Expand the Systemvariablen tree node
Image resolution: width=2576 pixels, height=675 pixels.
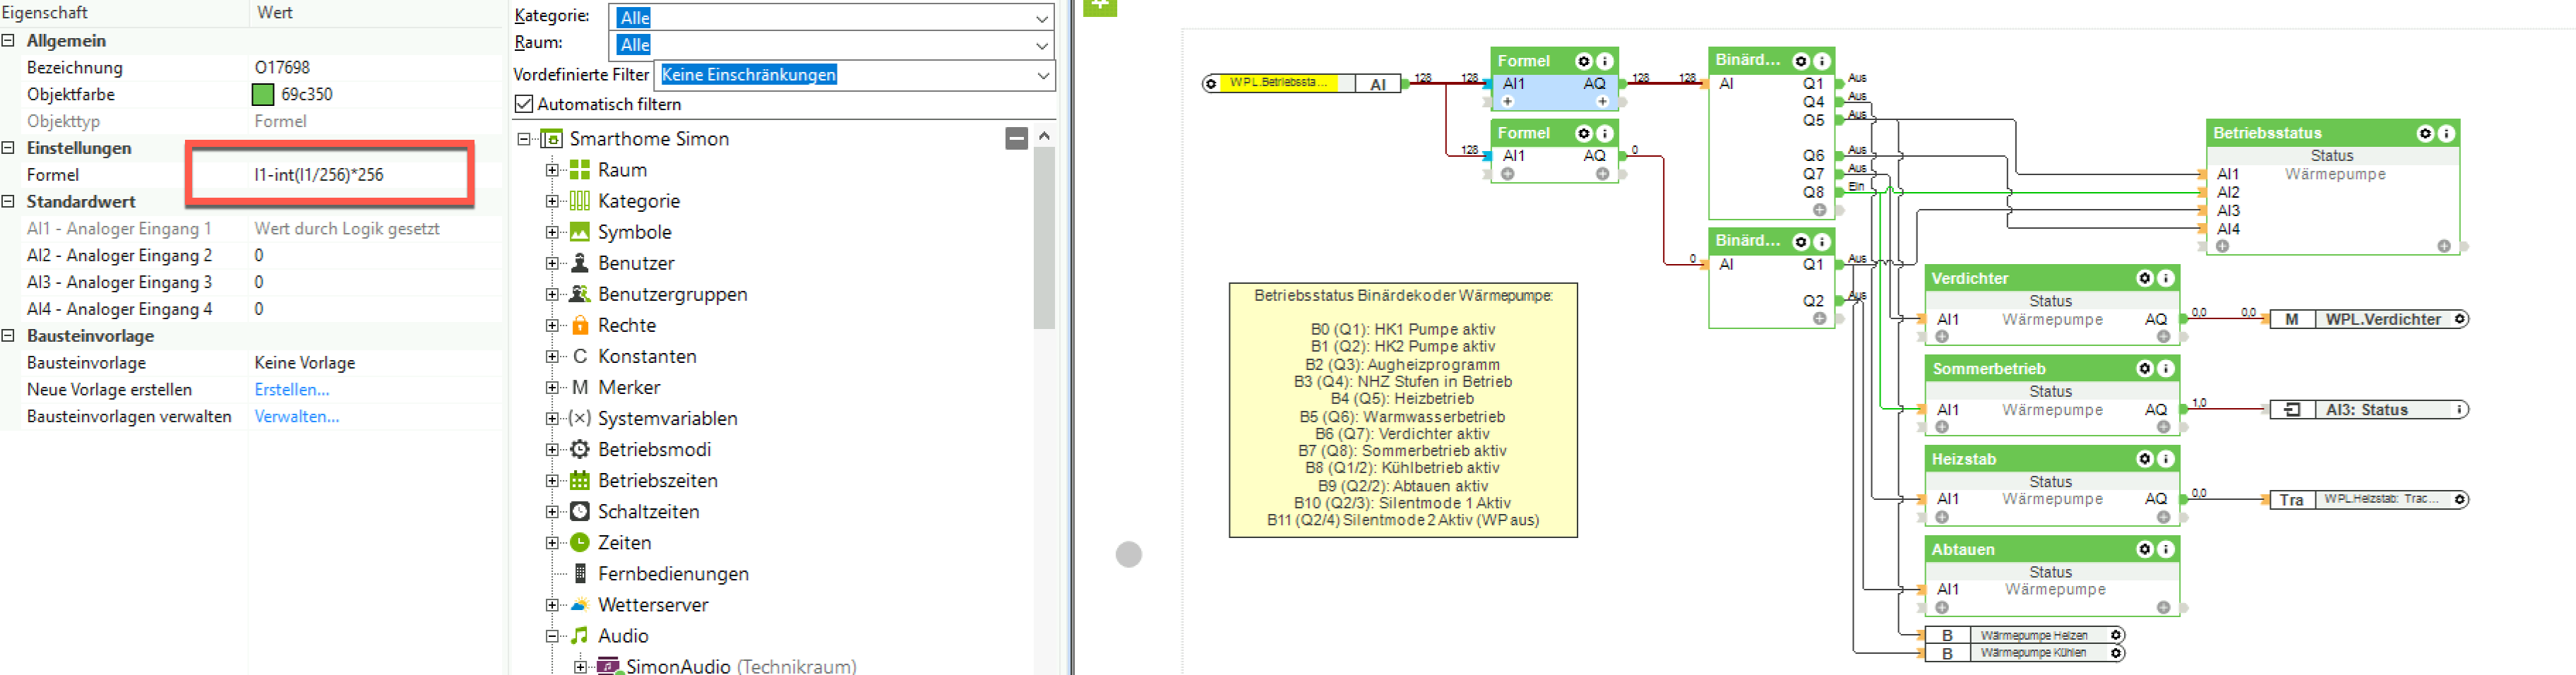(552, 418)
